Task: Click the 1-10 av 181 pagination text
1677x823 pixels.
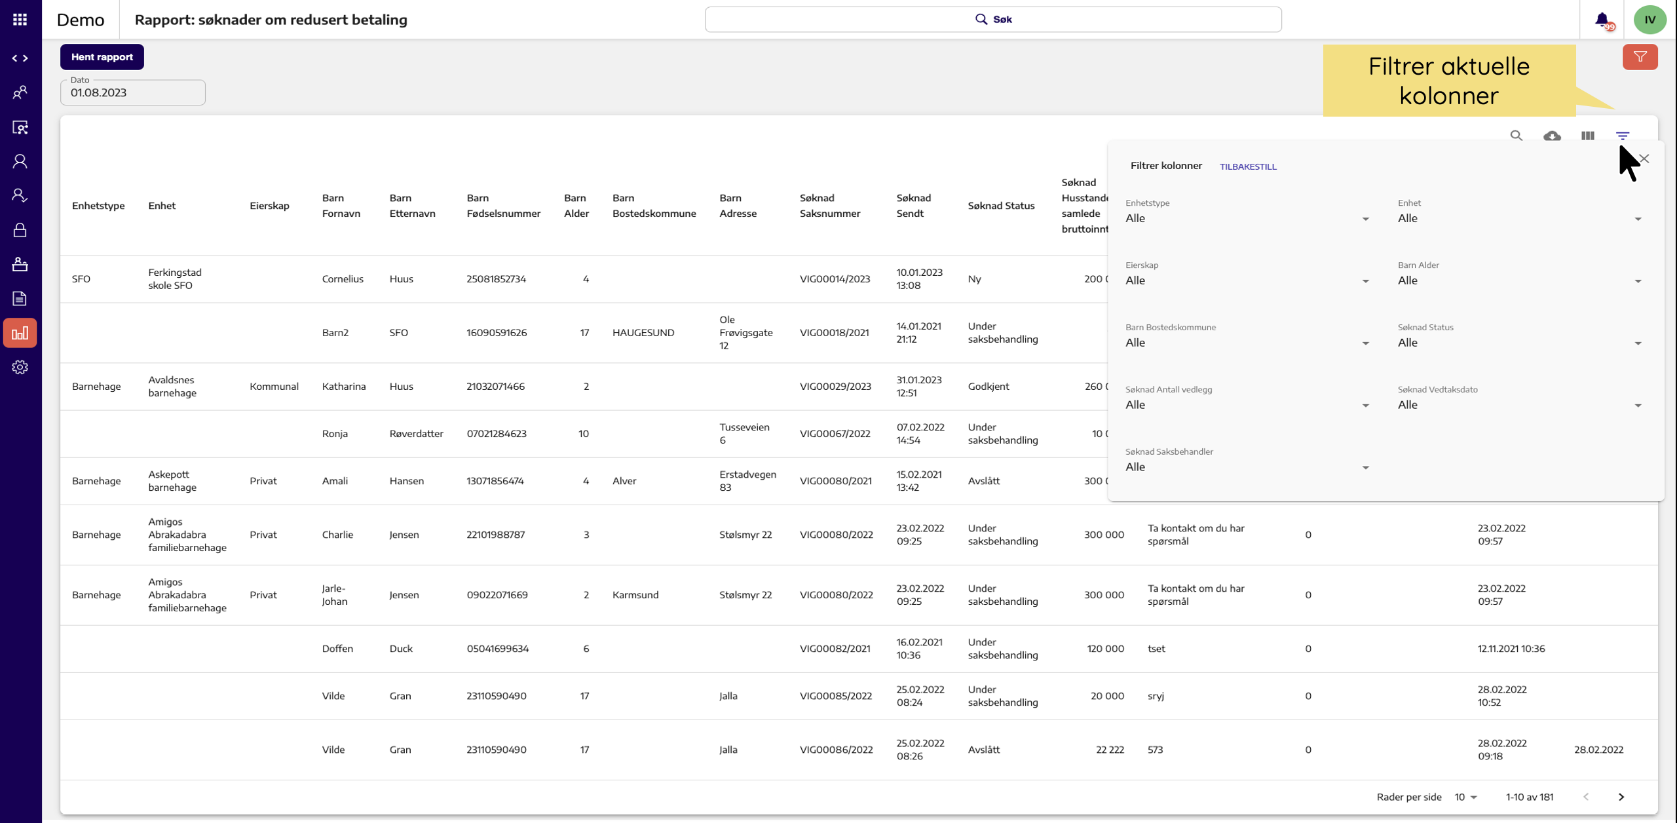Action: 1530,797
